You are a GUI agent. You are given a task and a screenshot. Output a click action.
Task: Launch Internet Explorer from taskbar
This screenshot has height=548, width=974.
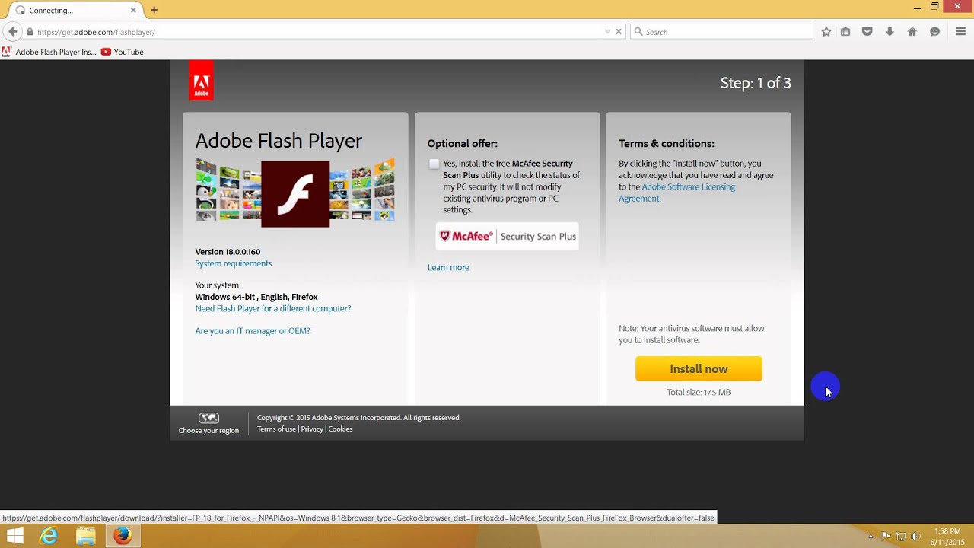[x=49, y=536]
